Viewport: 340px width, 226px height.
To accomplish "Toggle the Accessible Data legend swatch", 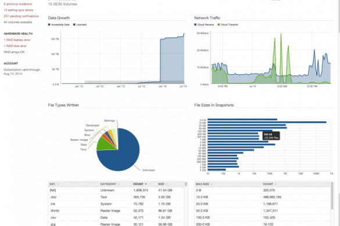I will coord(49,25).
